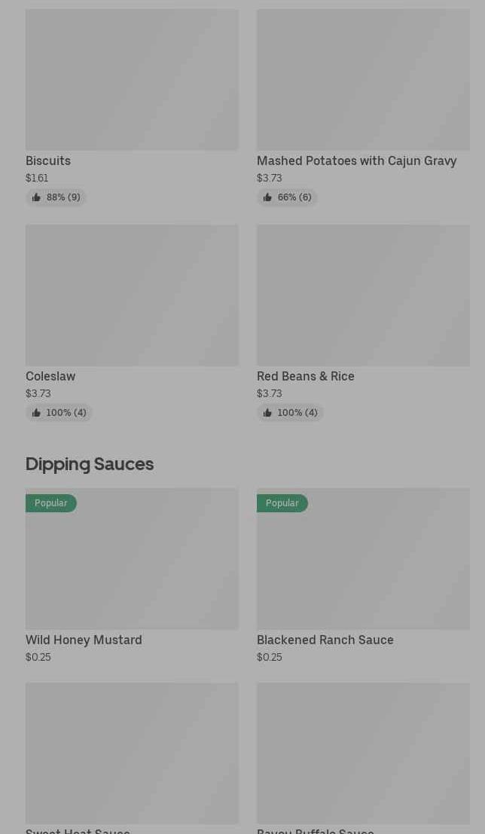Click Popular badge on Wild Honey Mustard
The width and height of the screenshot is (485, 834).
(50, 503)
